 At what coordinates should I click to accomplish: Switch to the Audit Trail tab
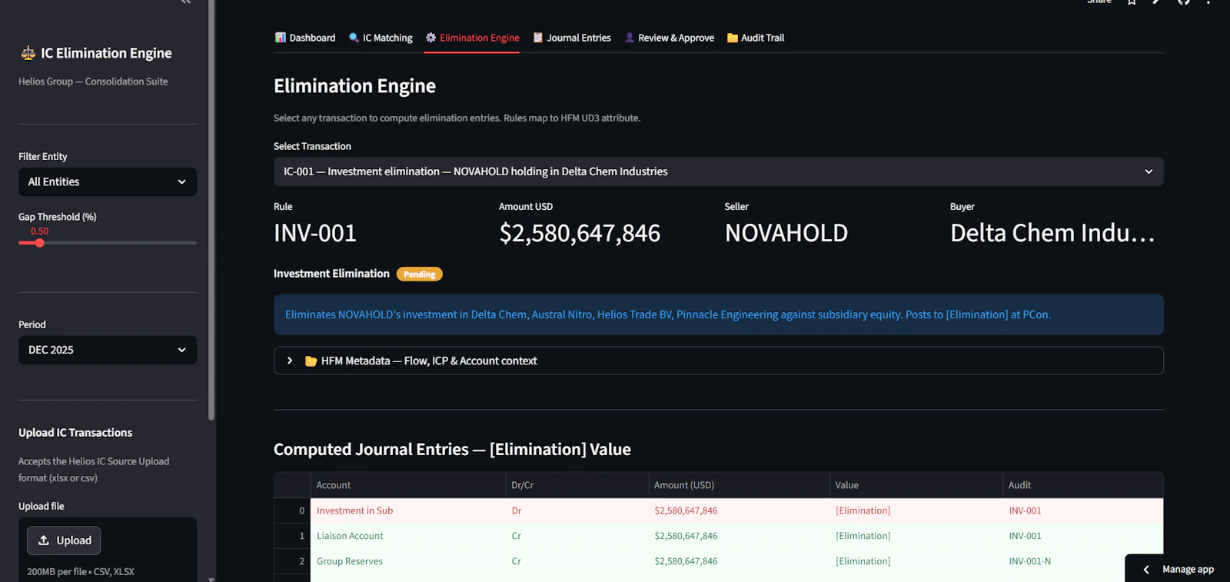click(756, 38)
